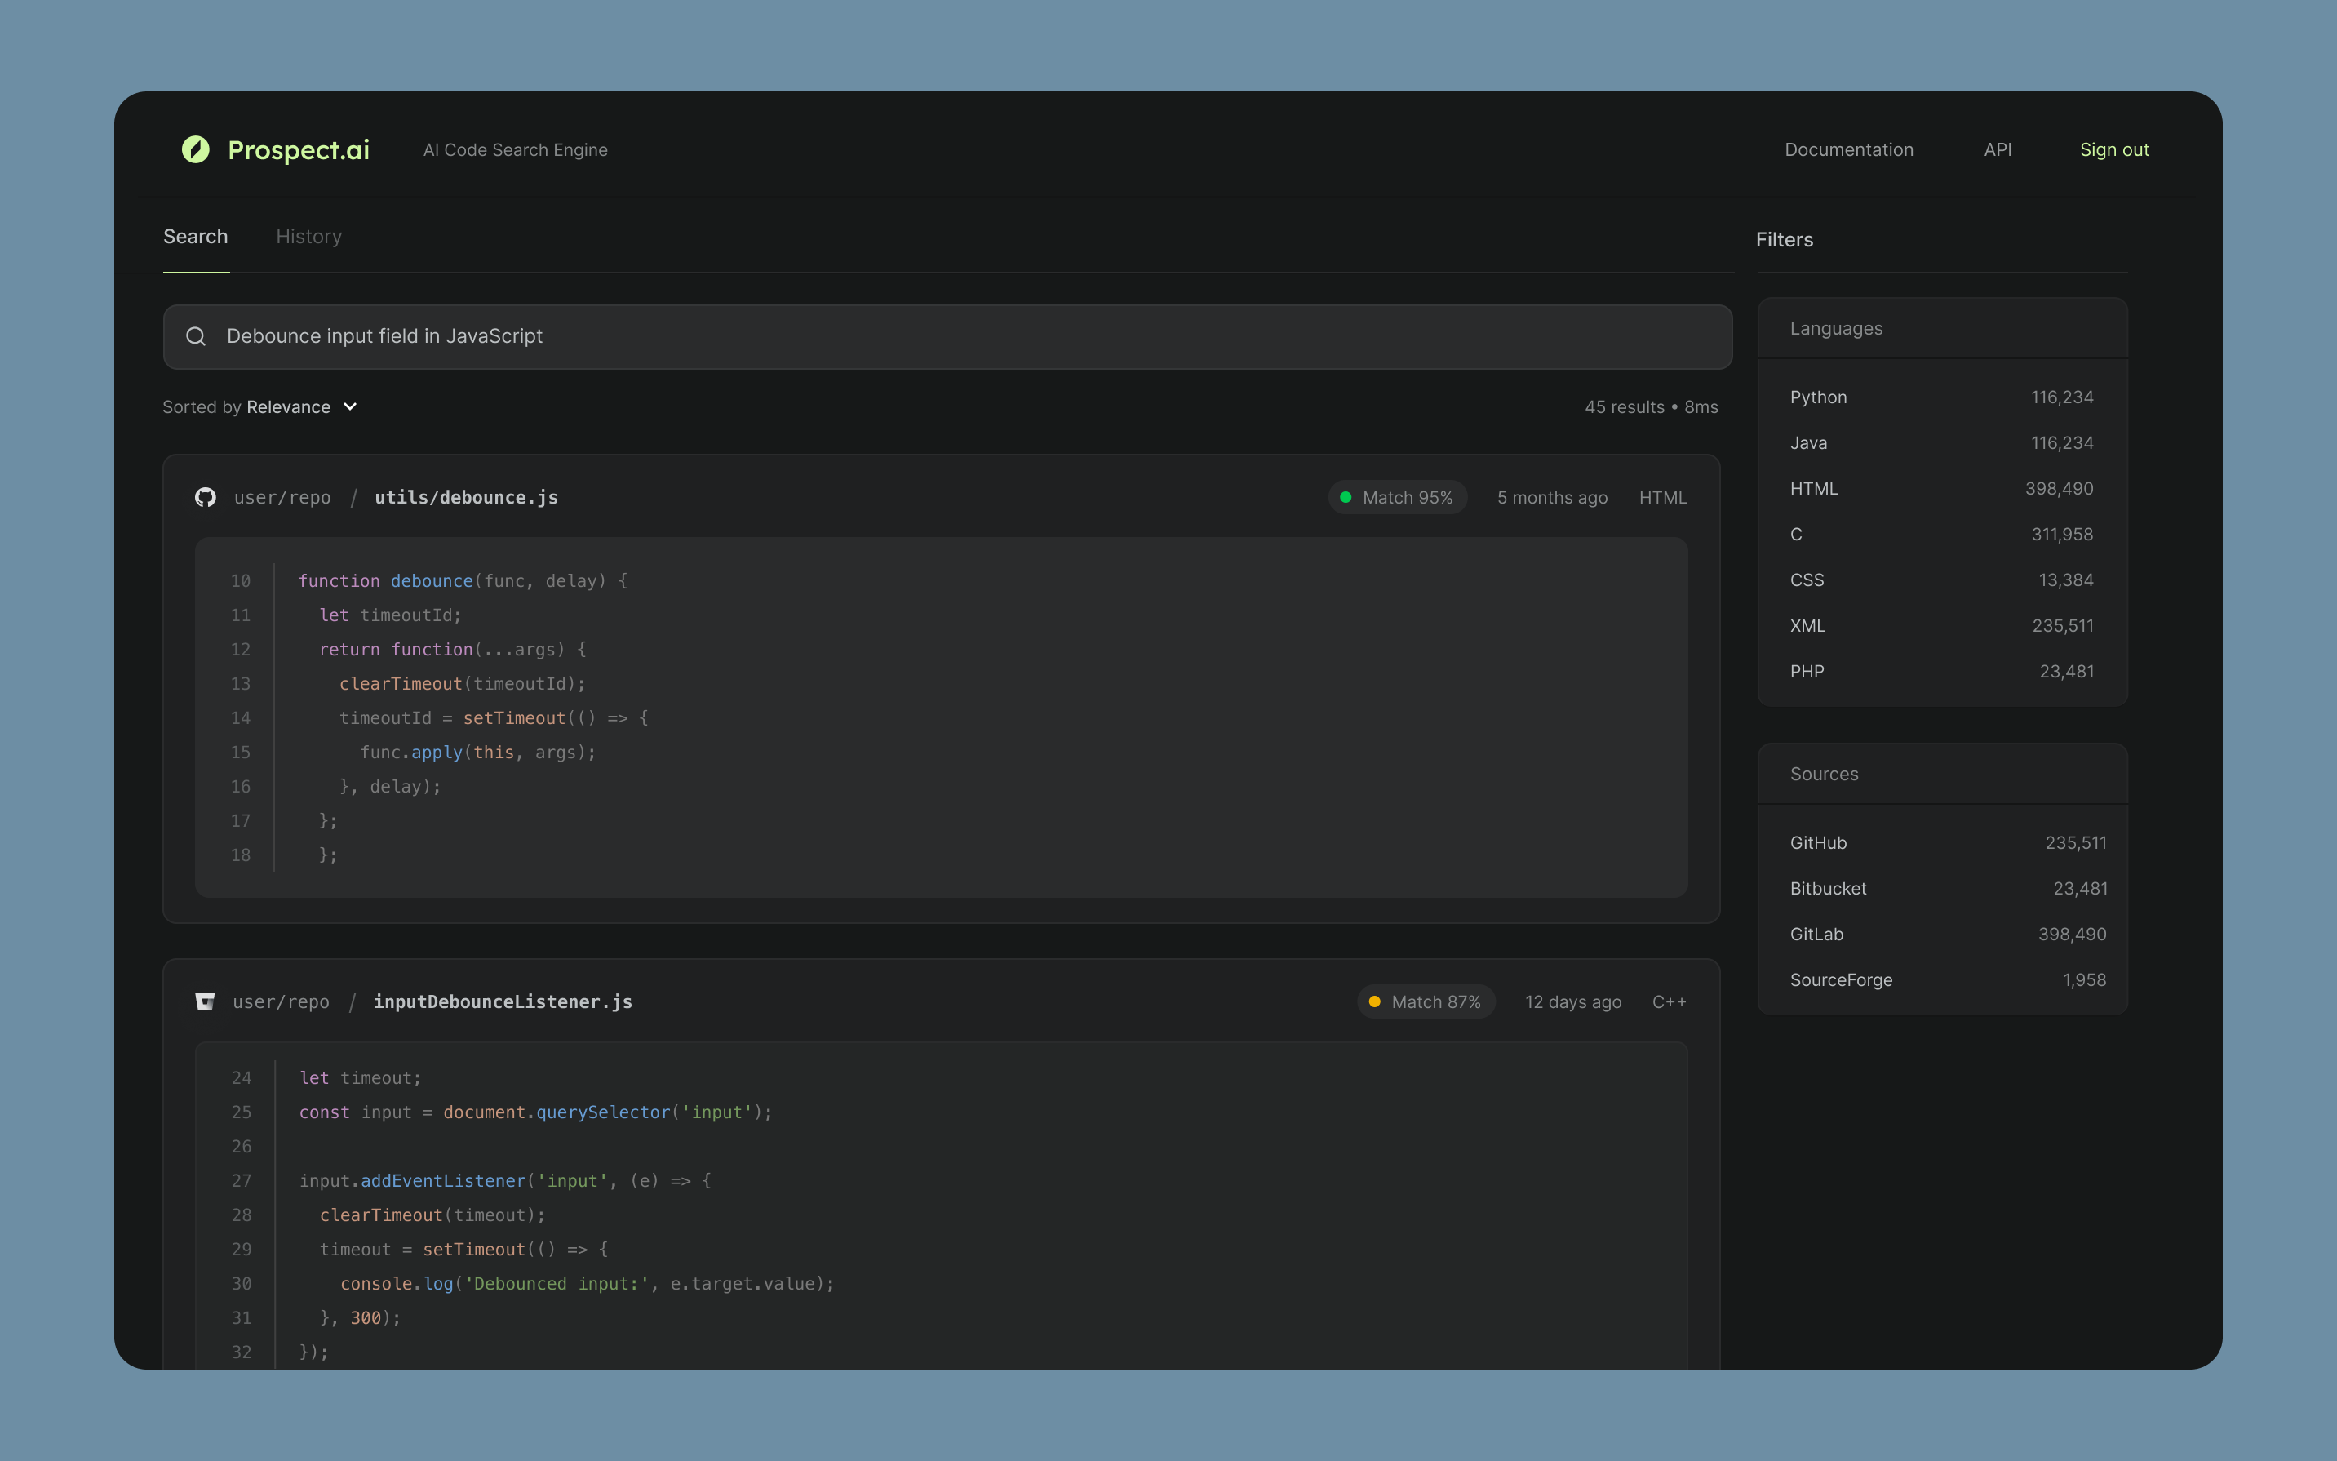
Task: Filter by Python language
Action: point(1818,397)
